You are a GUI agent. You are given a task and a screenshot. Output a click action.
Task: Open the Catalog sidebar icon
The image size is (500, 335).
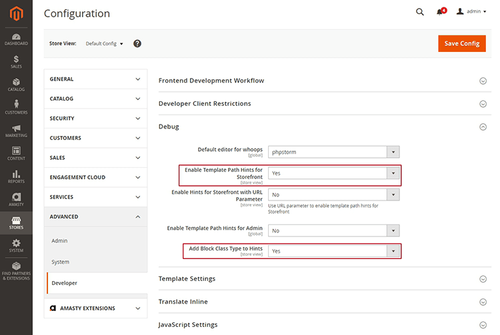point(16,85)
